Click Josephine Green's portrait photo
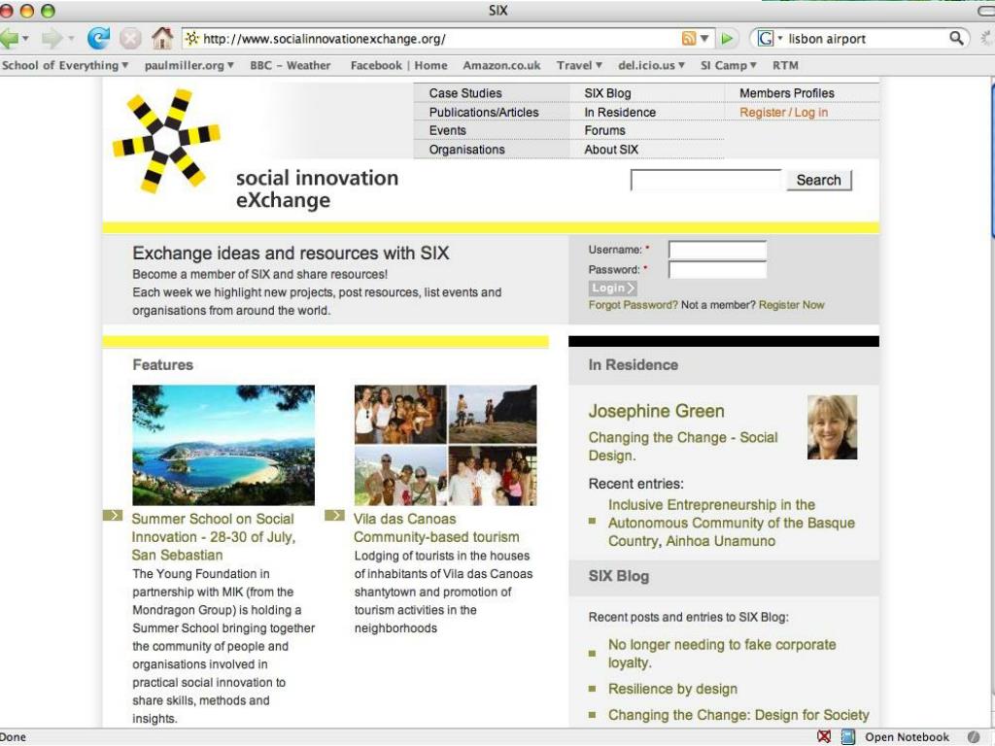 832,427
